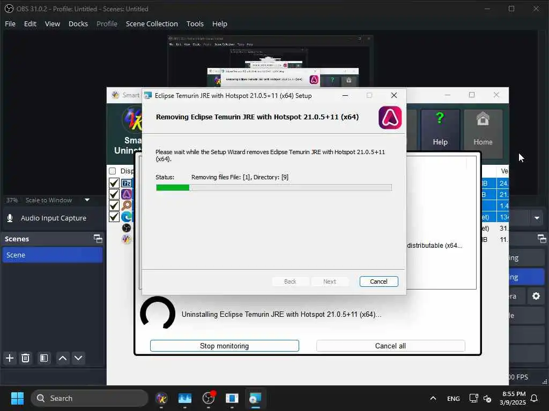Click Cancel in the Temurin Setup dialog

(x=379, y=281)
